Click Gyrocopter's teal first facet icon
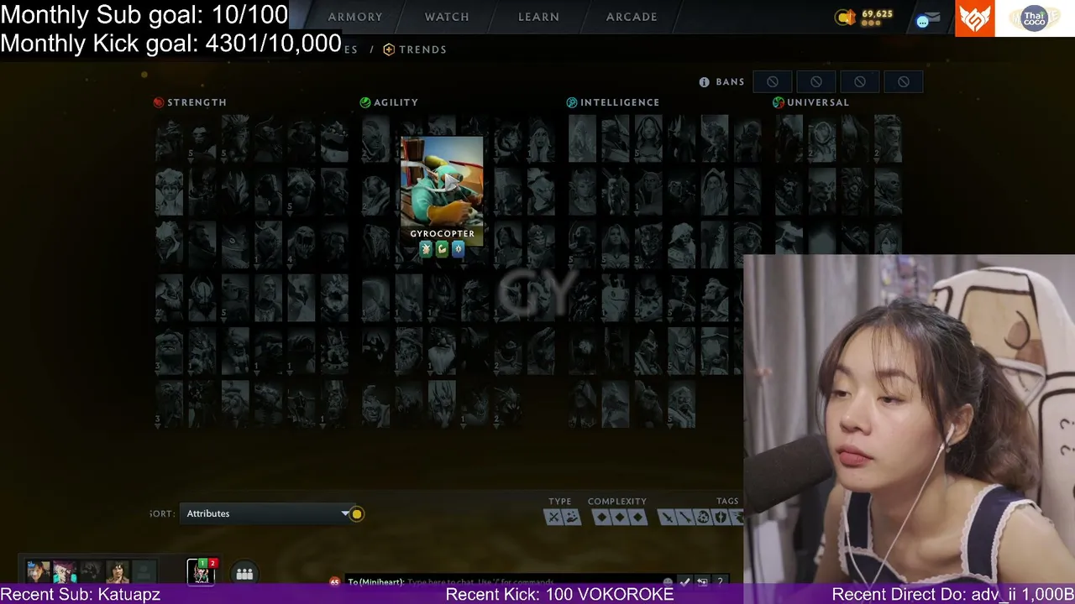The width and height of the screenshot is (1075, 604). [x=426, y=249]
